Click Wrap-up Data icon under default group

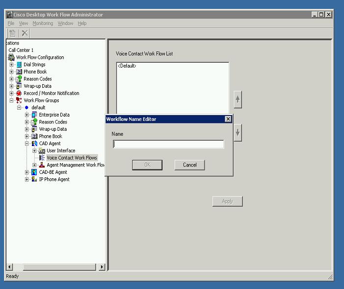[x=34, y=129]
